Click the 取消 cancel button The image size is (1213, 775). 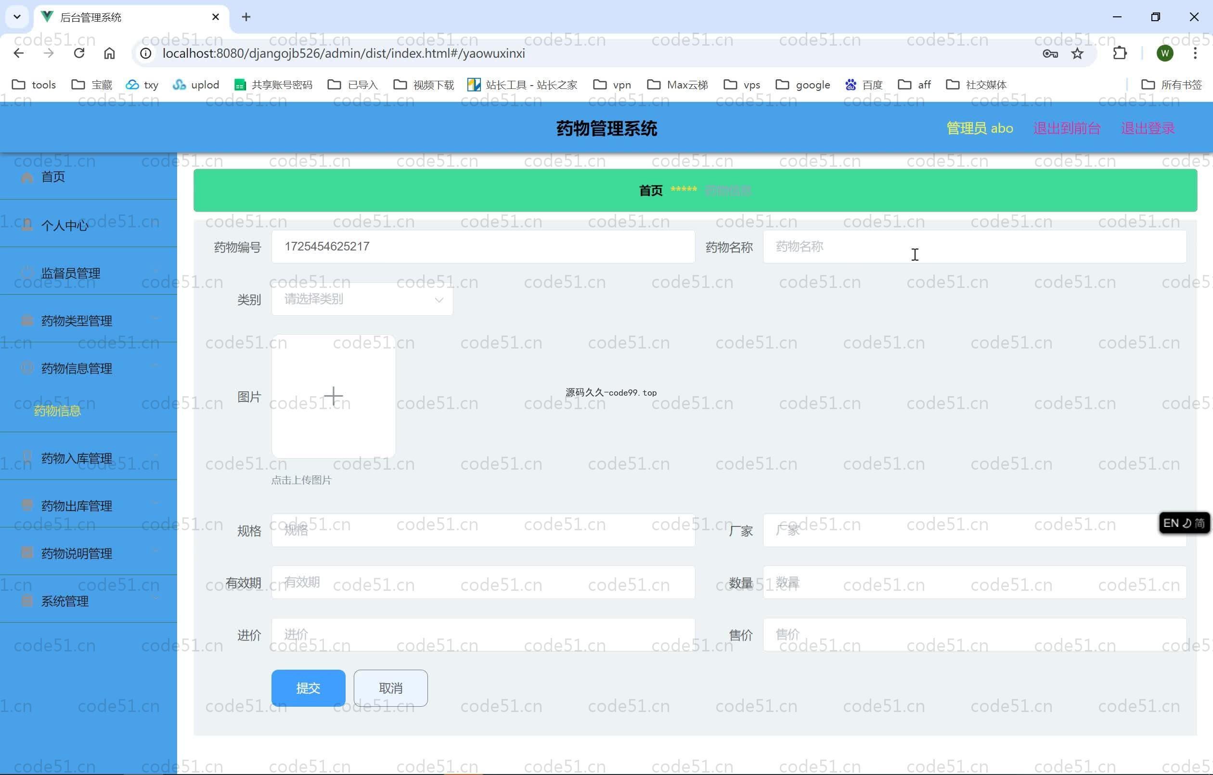[x=390, y=688]
